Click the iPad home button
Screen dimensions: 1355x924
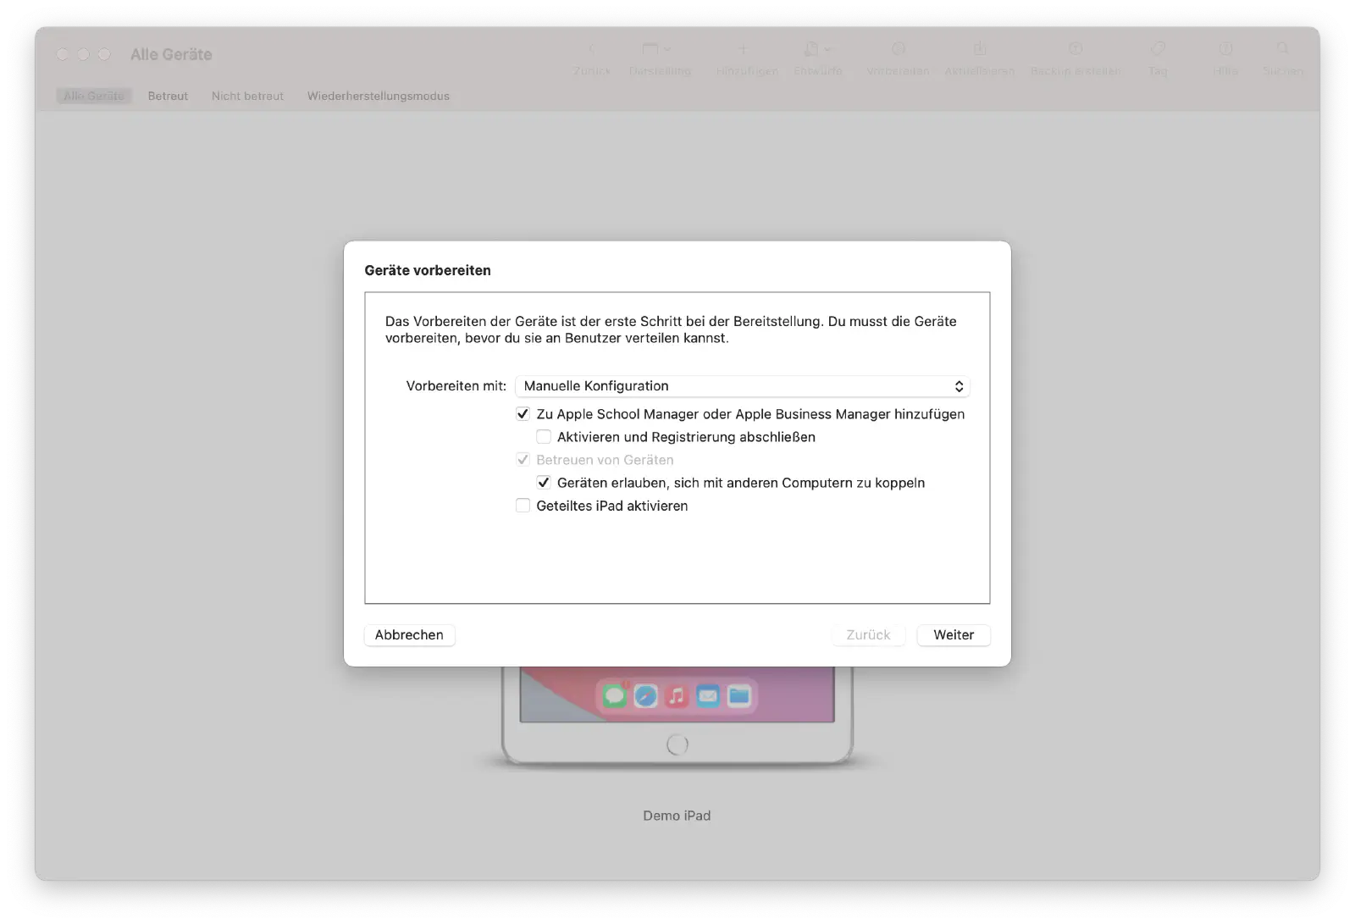pos(677,744)
